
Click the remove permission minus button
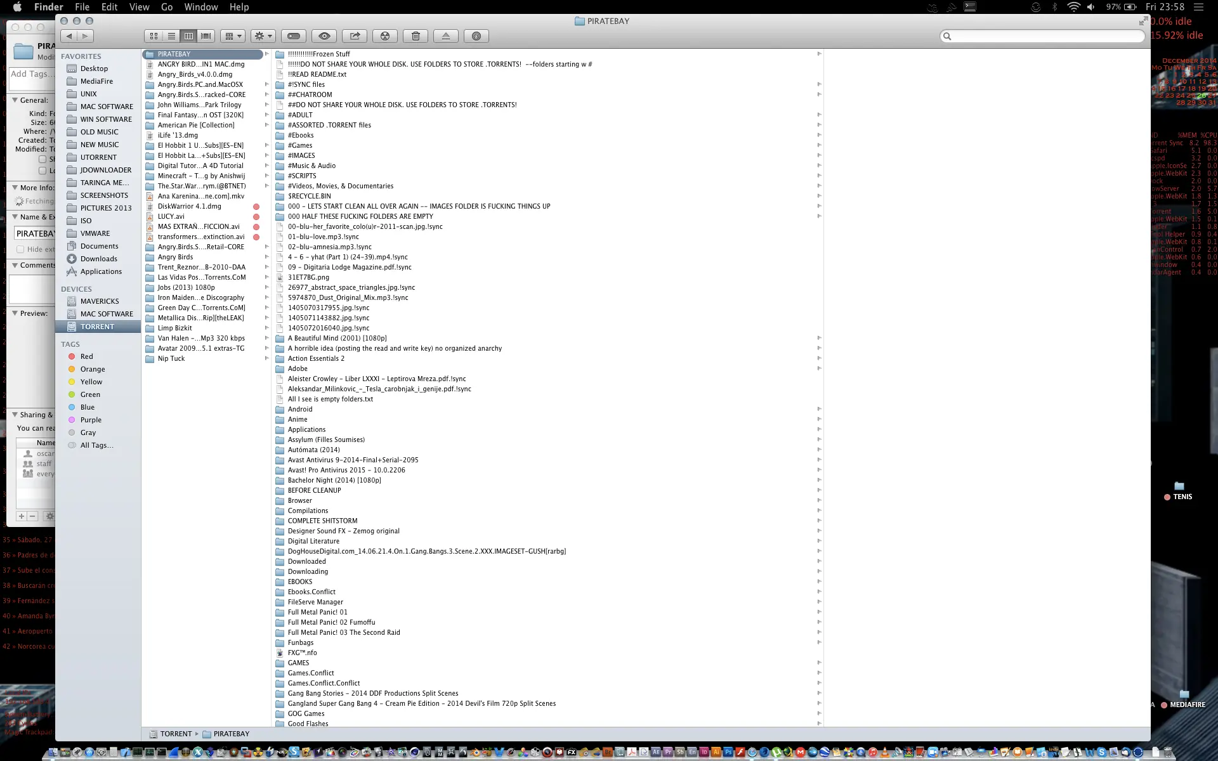coord(32,516)
